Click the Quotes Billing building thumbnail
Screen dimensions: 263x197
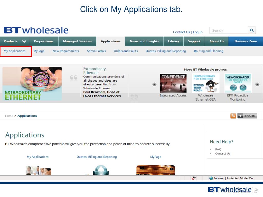pyautogui.click(x=101, y=170)
